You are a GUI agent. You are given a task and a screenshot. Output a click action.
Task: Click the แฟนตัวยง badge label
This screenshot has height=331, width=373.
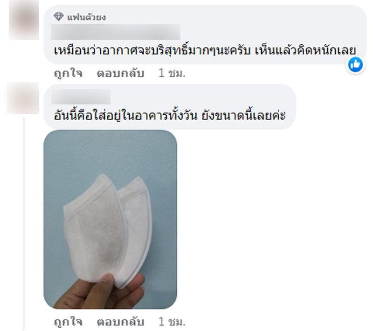coord(87,17)
